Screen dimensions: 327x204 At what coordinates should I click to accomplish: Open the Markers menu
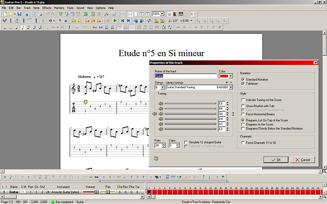click(59, 8)
